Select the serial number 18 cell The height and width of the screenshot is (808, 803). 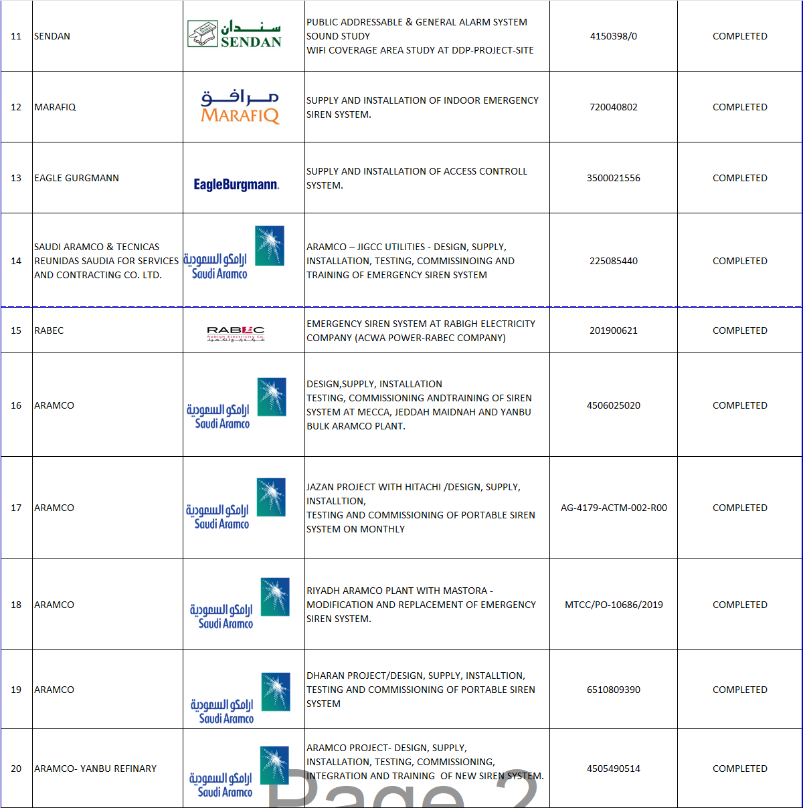point(16,605)
